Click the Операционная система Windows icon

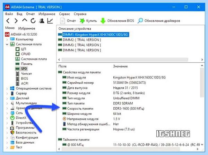(12, 89)
